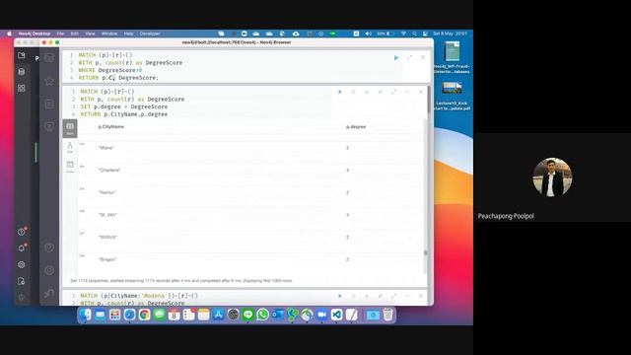The width and height of the screenshot is (631, 355).
Task: Open the software keys icon below the settings gear
Action: pos(22,281)
